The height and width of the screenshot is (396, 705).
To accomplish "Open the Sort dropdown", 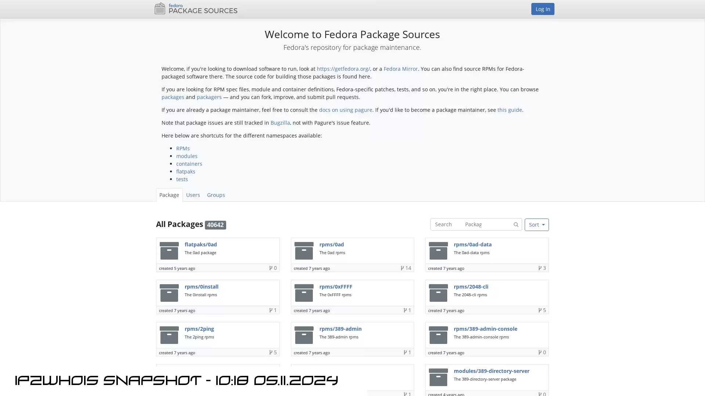I will 536,225.
